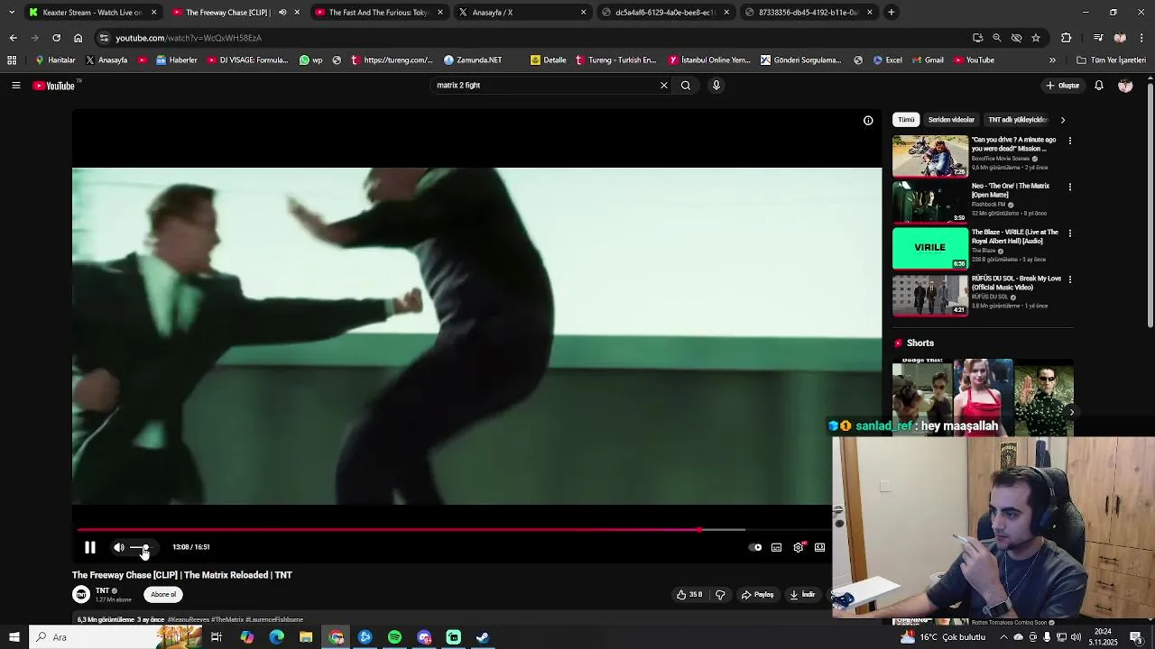The image size is (1155, 649).
Task: Open the green VIRILE thumbnail
Action: [930, 248]
